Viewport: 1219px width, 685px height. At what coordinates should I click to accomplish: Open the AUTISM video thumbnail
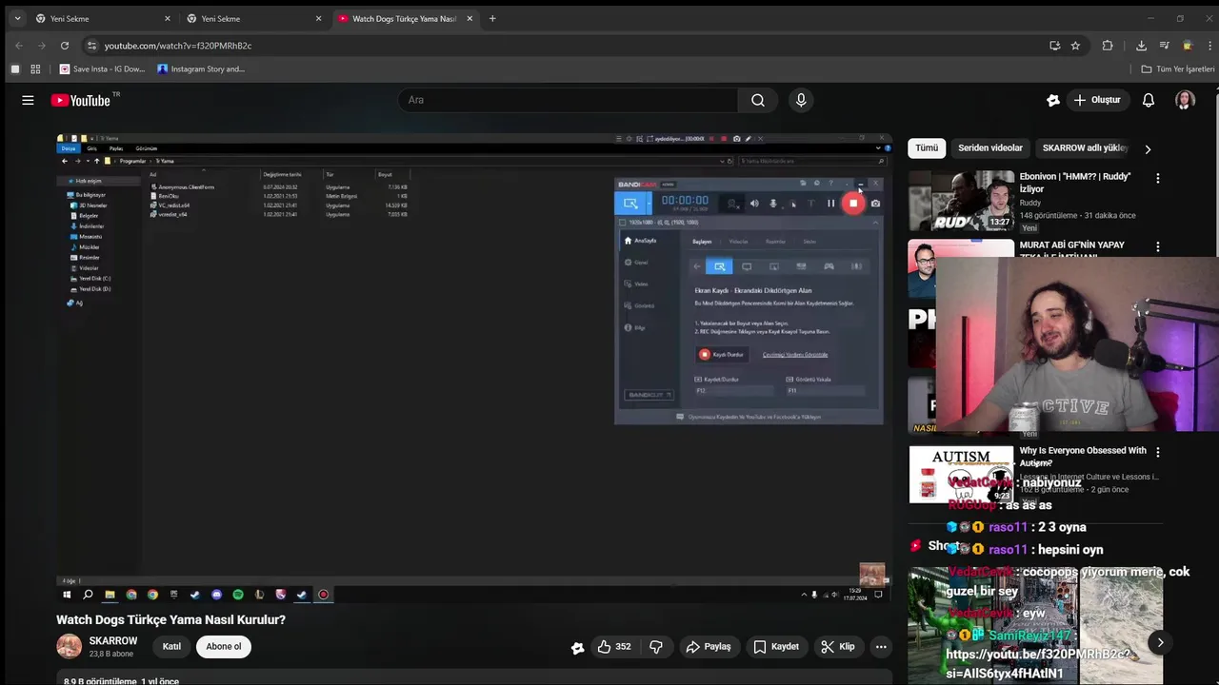pos(961,474)
